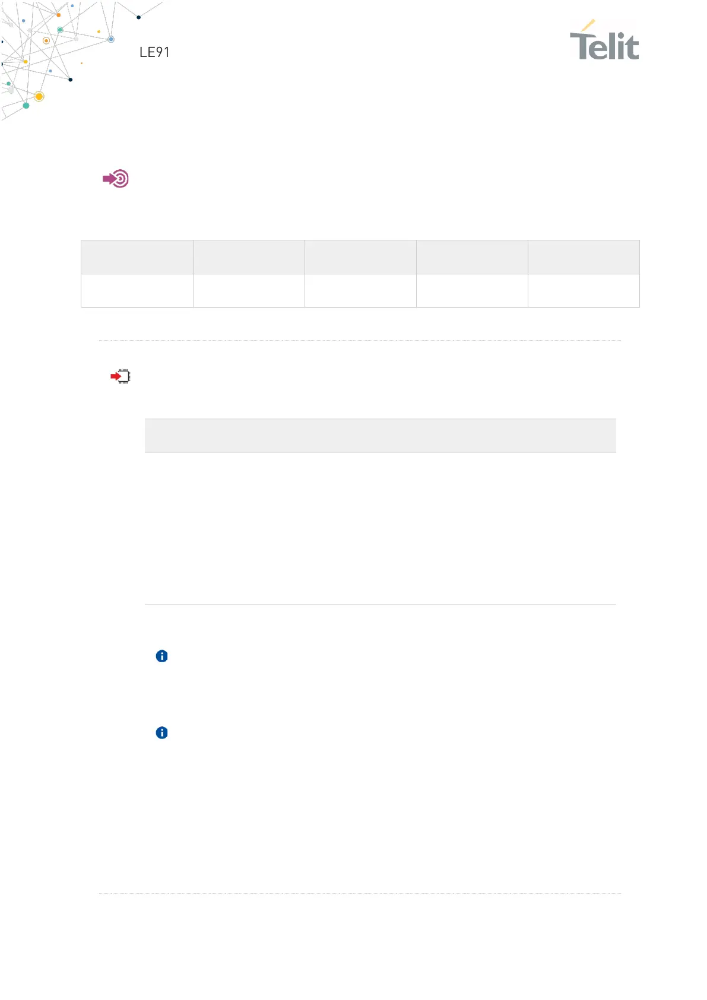Click fifth header cell of top table
The image size is (707, 1000).
click(x=584, y=257)
